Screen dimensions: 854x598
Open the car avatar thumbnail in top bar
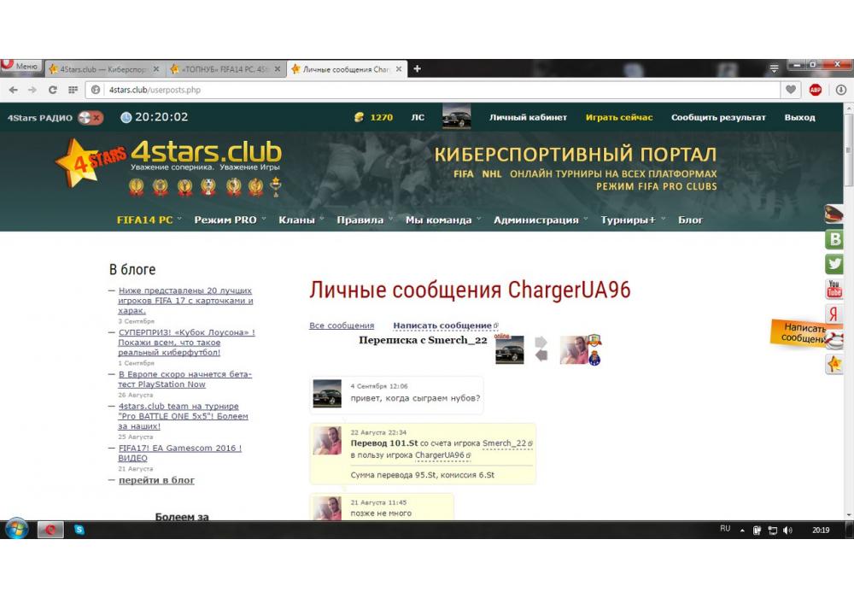click(x=457, y=117)
